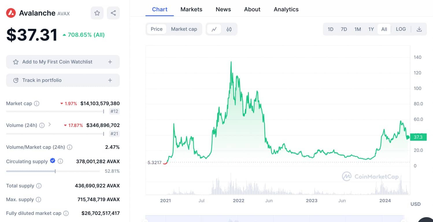
Task: Switch to candlestick chart icon
Action: click(x=229, y=29)
